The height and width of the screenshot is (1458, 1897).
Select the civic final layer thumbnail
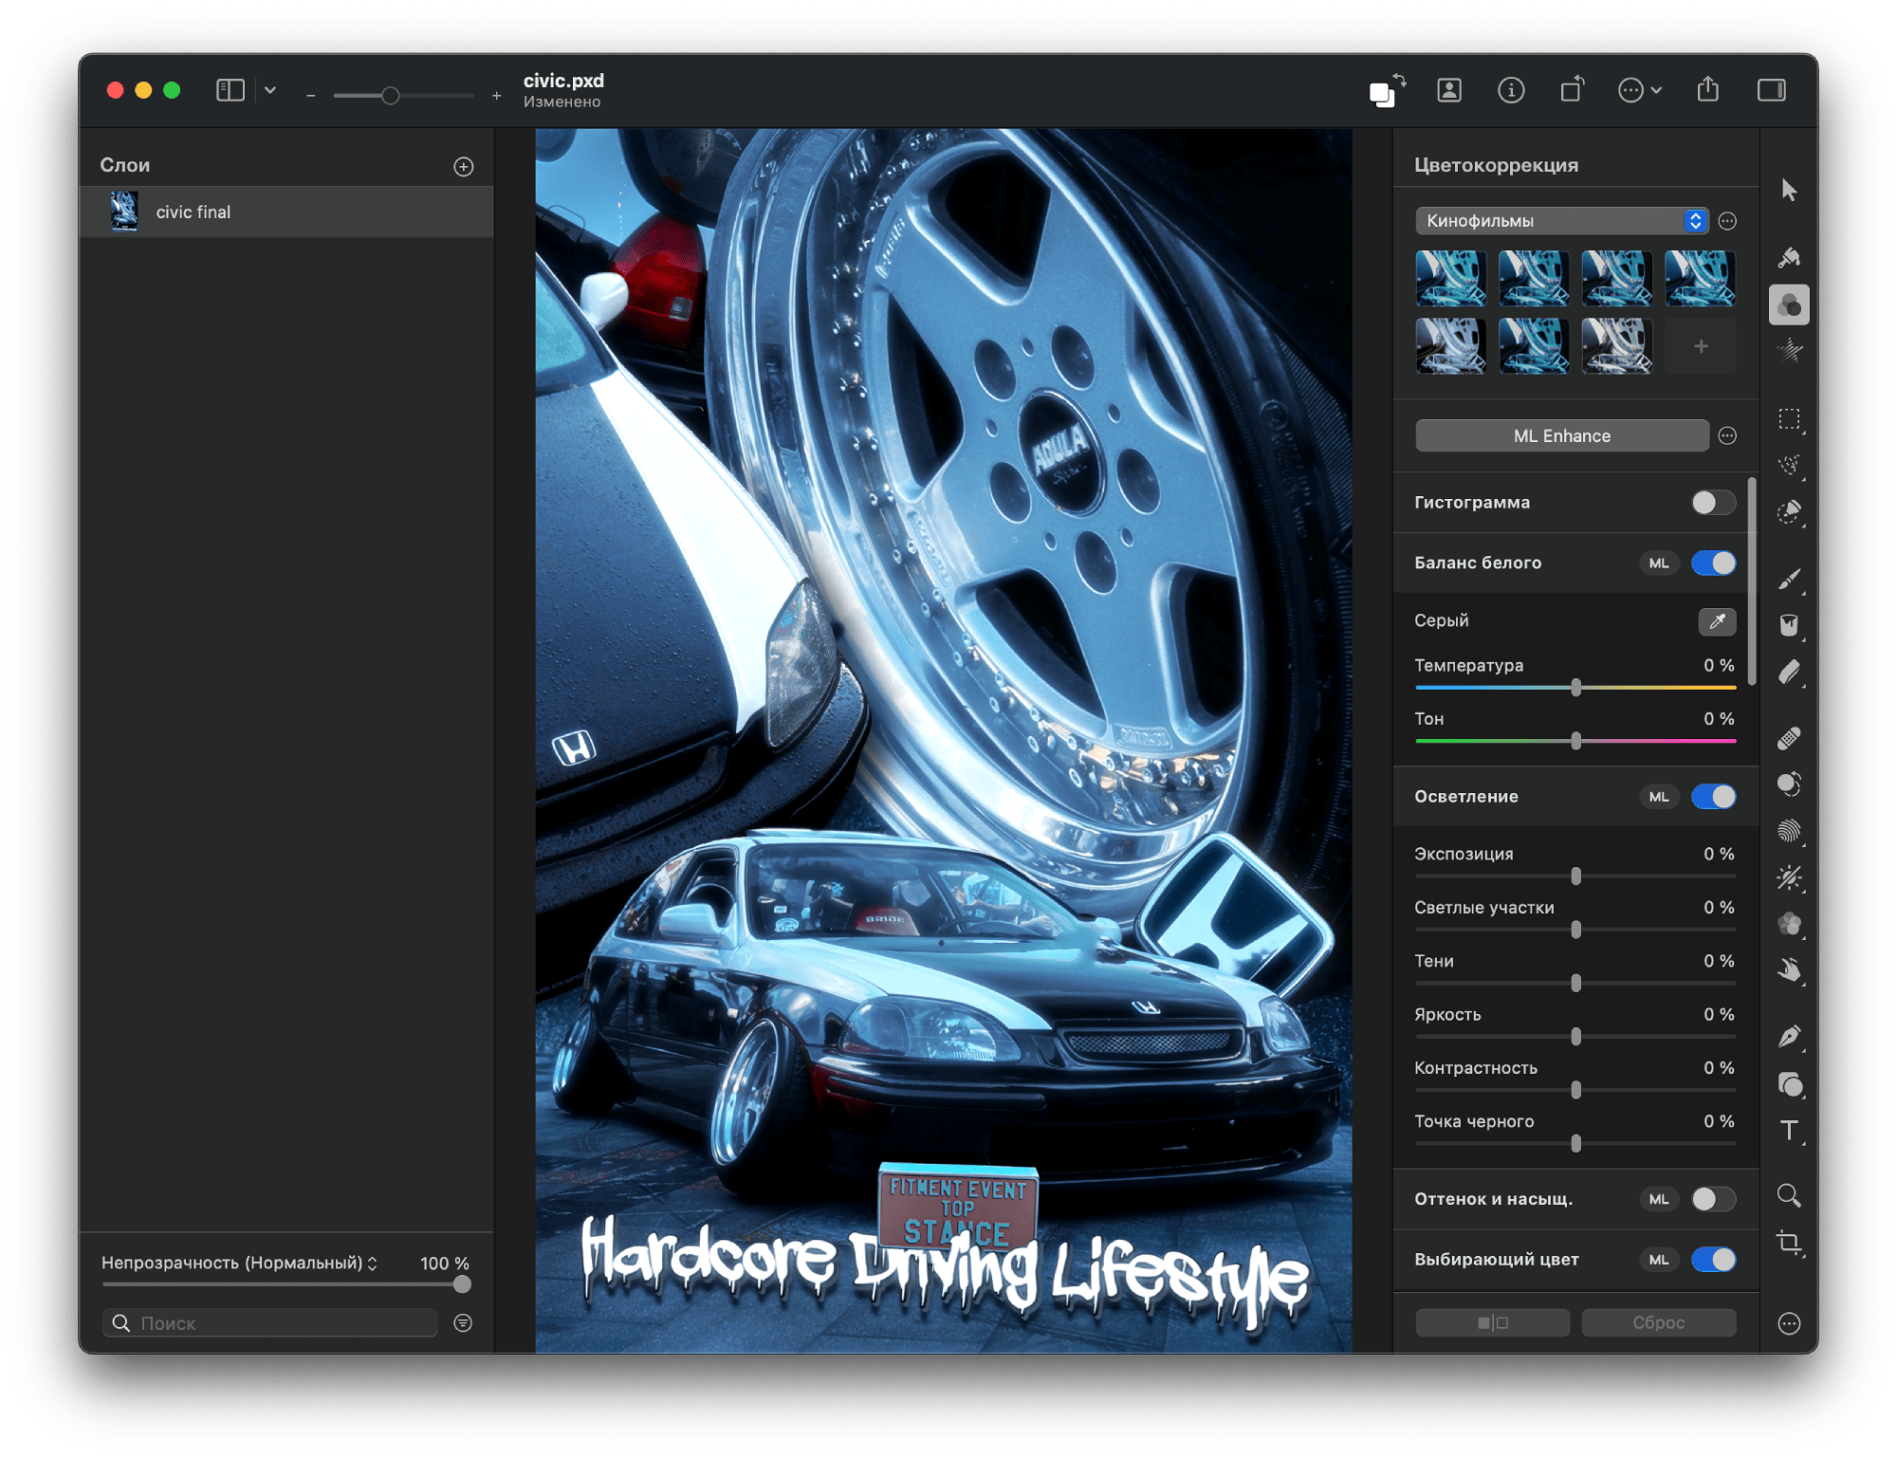point(123,211)
